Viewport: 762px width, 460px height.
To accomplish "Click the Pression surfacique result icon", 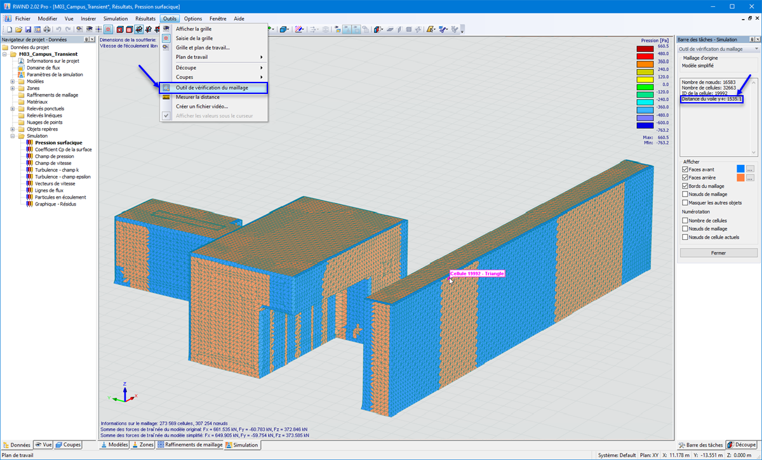I will pos(29,143).
